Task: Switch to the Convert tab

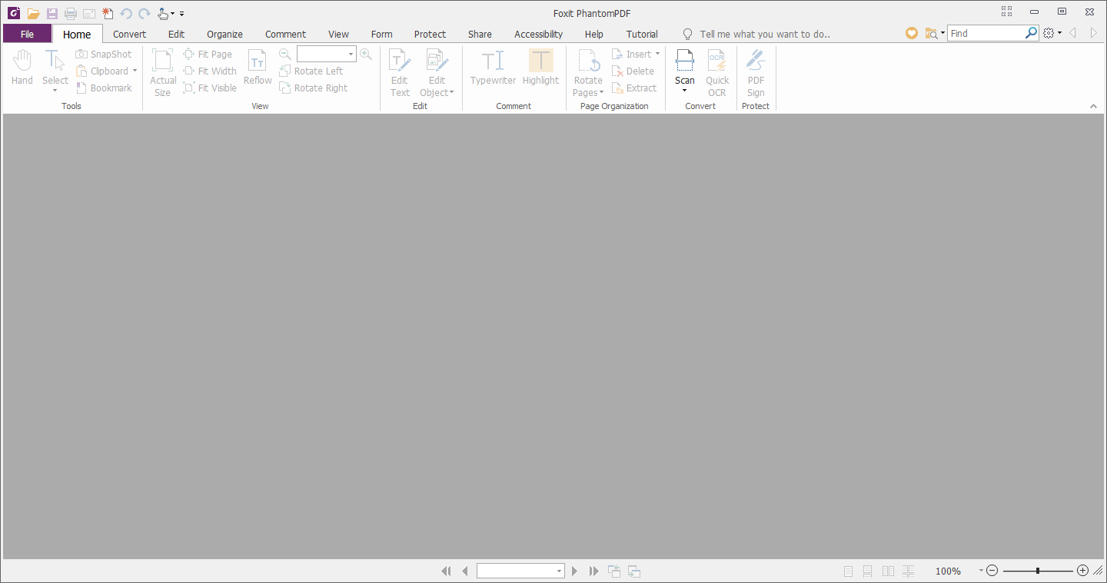Action: click(129, 34)
